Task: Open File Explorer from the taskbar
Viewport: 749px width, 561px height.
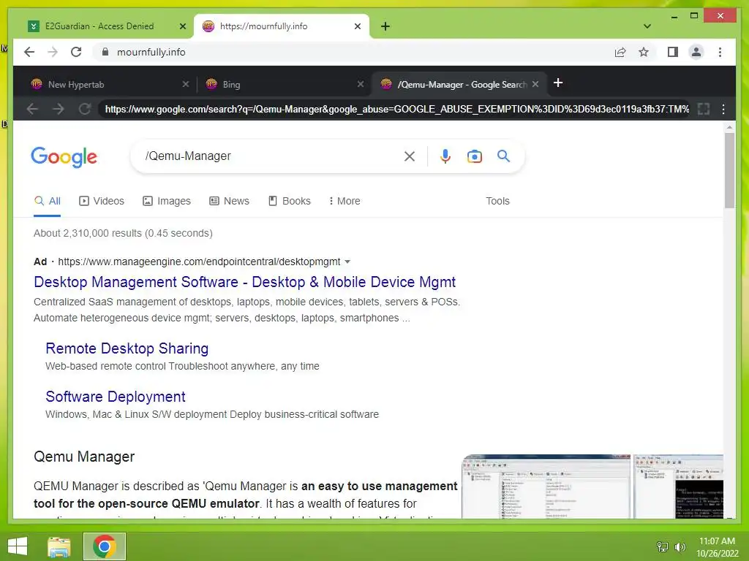Action: 59,546
